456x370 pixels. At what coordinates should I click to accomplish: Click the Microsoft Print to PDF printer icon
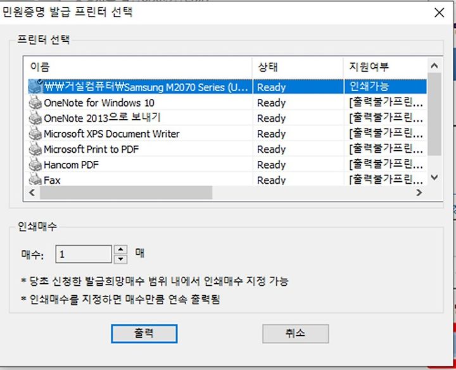tap(35, 150)
